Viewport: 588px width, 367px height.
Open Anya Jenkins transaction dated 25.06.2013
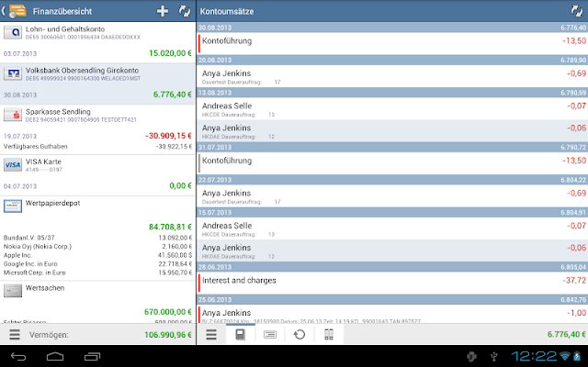tap(392, 314)
